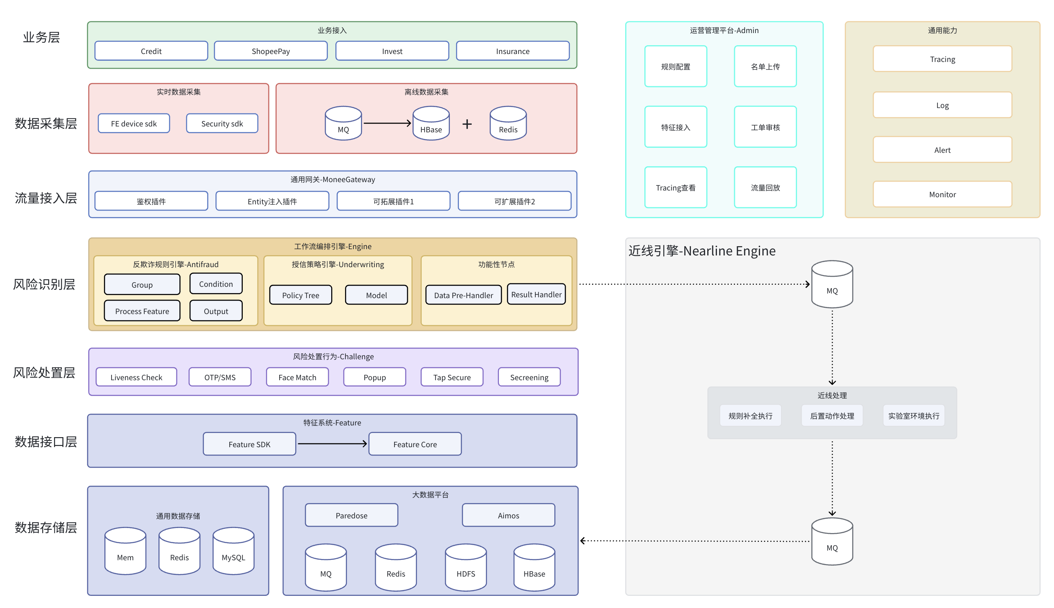The image size is (1054, 608).
Task: Select the 通用网关-MoneeGateway heading
Action: coord(333,179)
